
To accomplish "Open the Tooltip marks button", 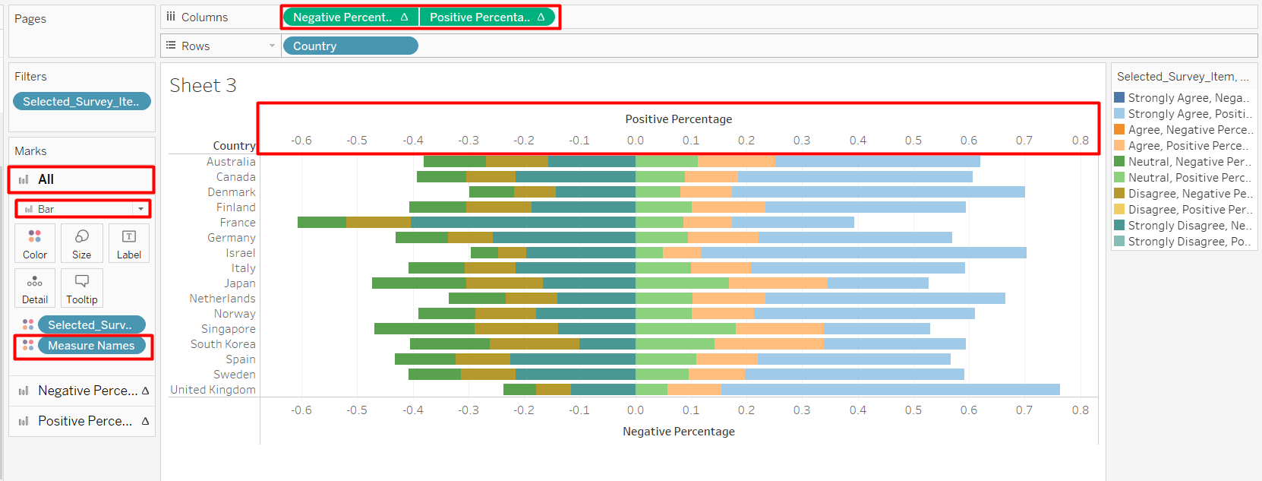I will coord(82,288).
